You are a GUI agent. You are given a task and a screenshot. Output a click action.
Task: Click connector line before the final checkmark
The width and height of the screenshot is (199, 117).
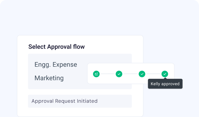tap(153, 74)
